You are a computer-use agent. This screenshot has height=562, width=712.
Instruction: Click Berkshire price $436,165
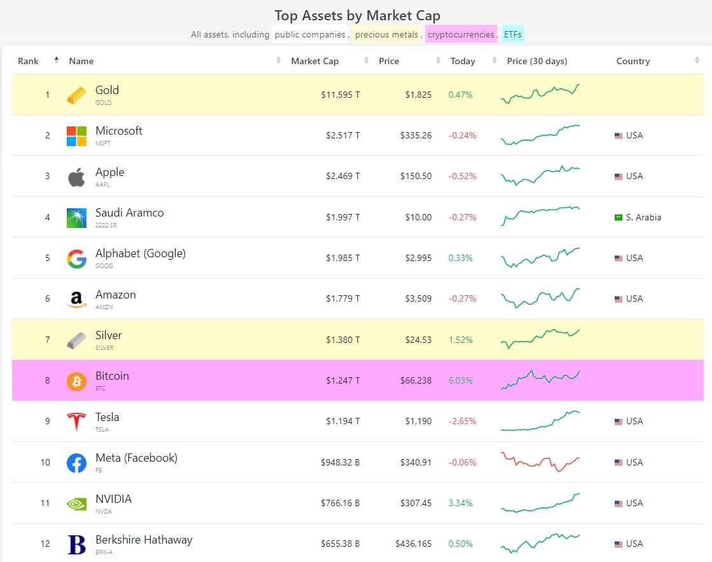pos(413,544)
